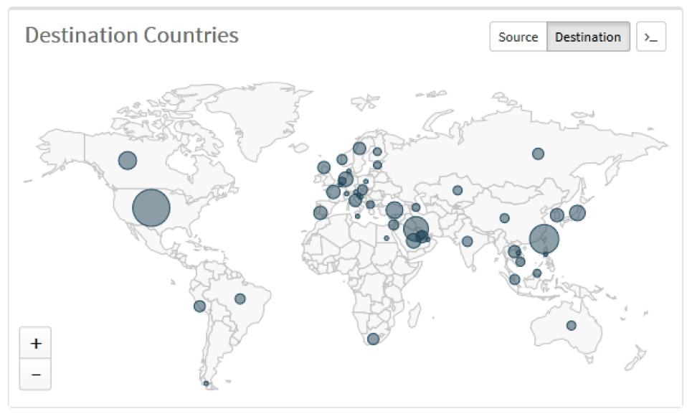Click the bubble over the United Kingdom
Viewport: 687px width, 414px height.
coord(324,167)
